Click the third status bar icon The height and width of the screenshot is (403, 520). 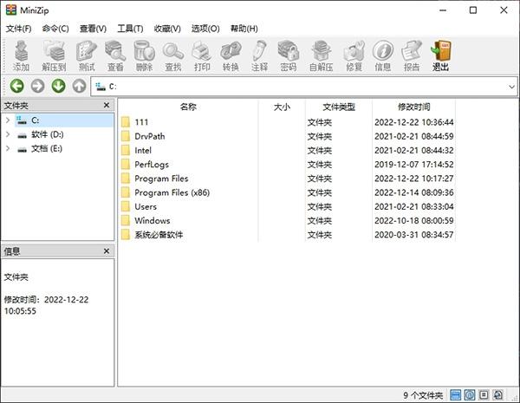tap(484, 394)
